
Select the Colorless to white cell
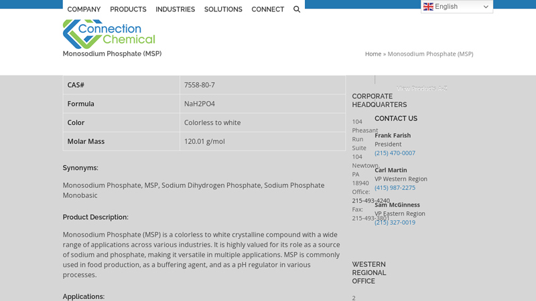(263, 122)
